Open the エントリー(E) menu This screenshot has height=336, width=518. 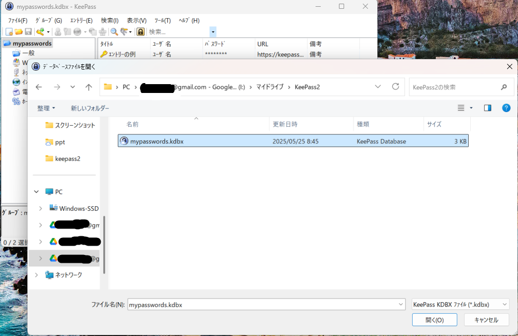pos(81,20)
